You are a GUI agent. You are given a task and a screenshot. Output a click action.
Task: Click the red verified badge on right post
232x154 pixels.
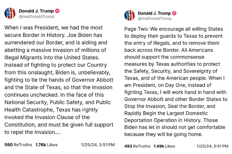click(x=175, y=13)
